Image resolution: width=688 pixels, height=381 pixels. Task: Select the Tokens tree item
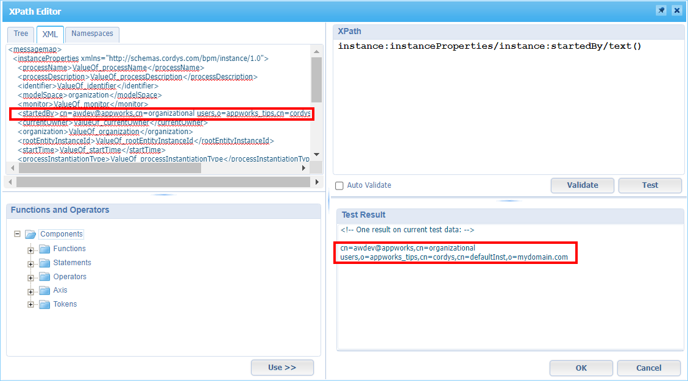click(x=65, y=304)
